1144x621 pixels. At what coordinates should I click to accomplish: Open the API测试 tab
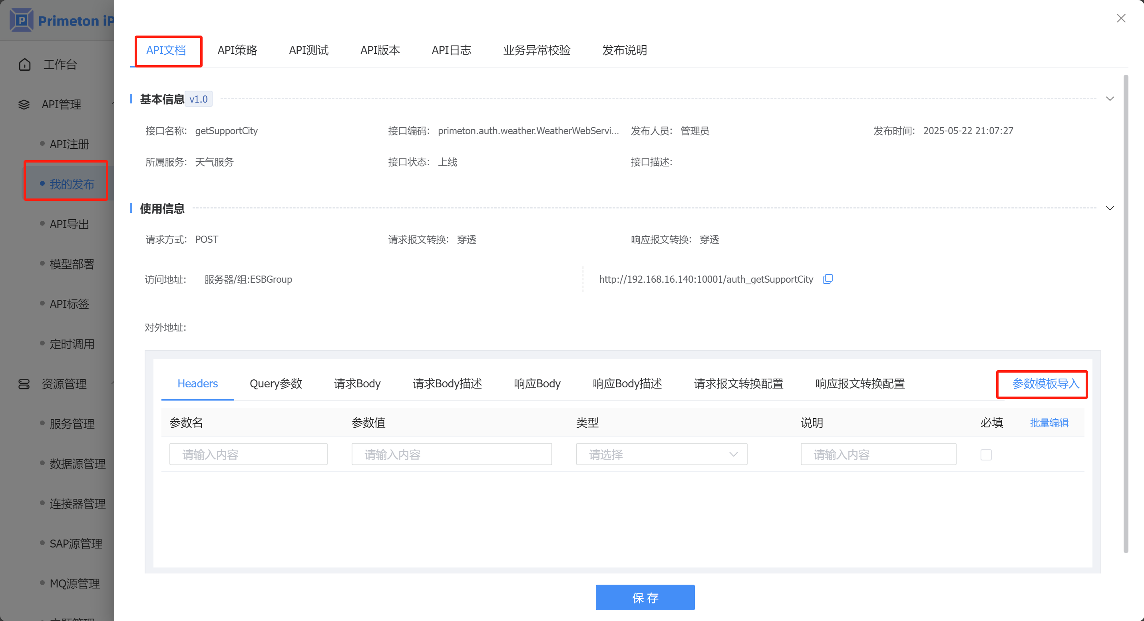[308, 50]
